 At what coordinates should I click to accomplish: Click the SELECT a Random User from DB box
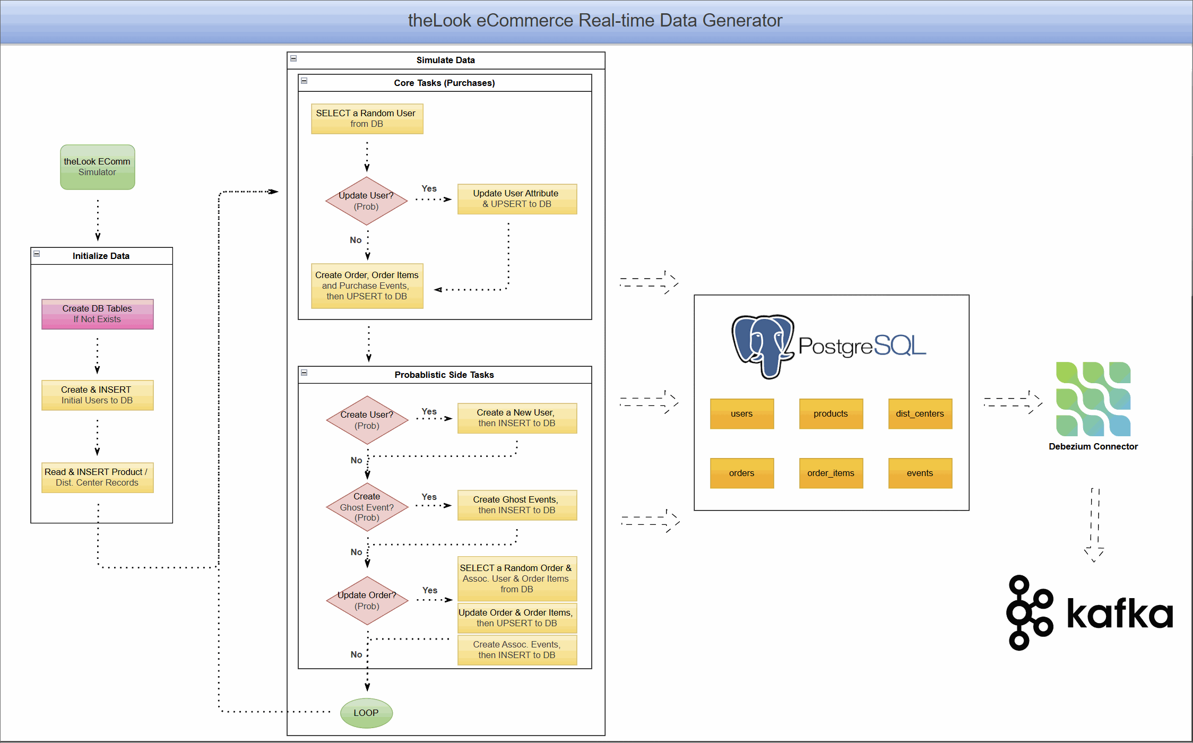(x=366, y=118)
